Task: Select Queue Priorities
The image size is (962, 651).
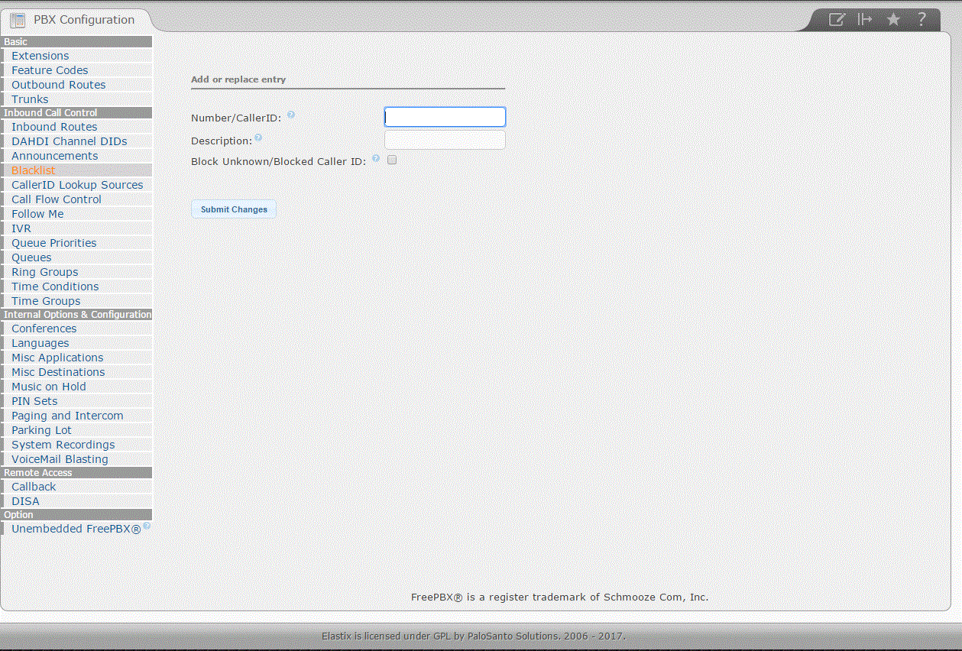Action: [x=54, y=243]
